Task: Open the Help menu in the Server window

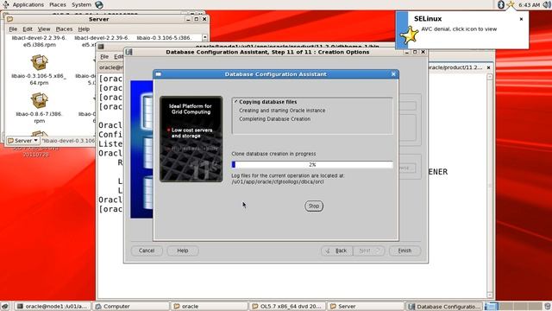Action: (x=84, y=29)
